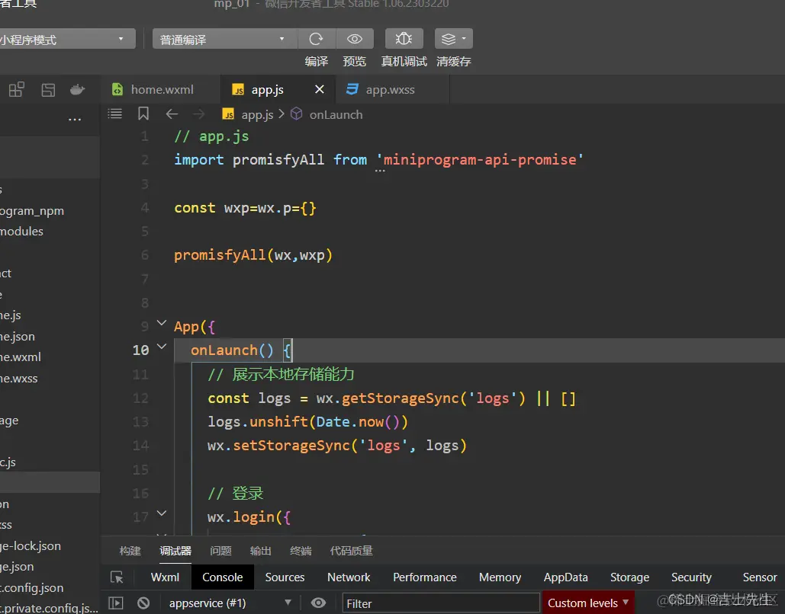Screen dimensions: 785x614
Task: Click the save-layout icon in sidebar header
Action: tap(48, 90)
